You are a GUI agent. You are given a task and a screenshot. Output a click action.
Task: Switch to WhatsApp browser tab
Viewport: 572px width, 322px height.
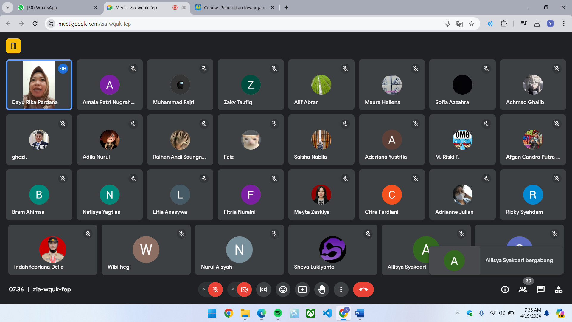click(x=57, y=7)
